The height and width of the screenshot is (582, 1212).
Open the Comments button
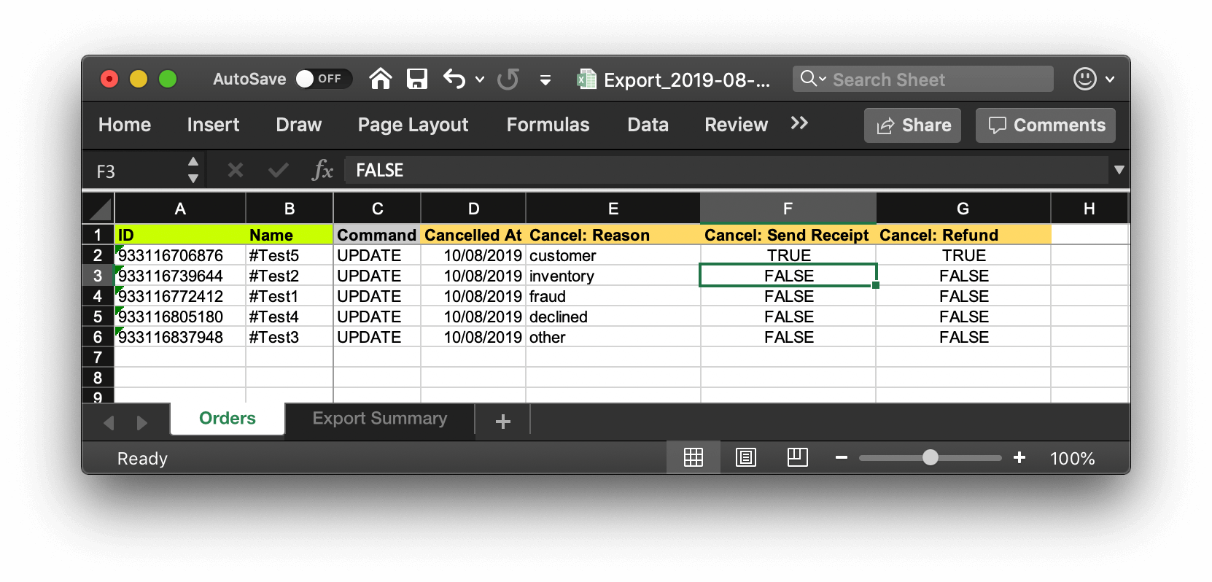click(x=1046, y=125)
